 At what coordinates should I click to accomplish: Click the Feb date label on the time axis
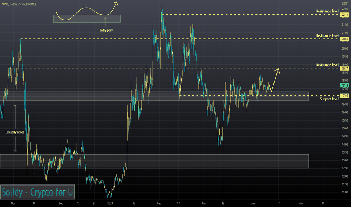159,203
